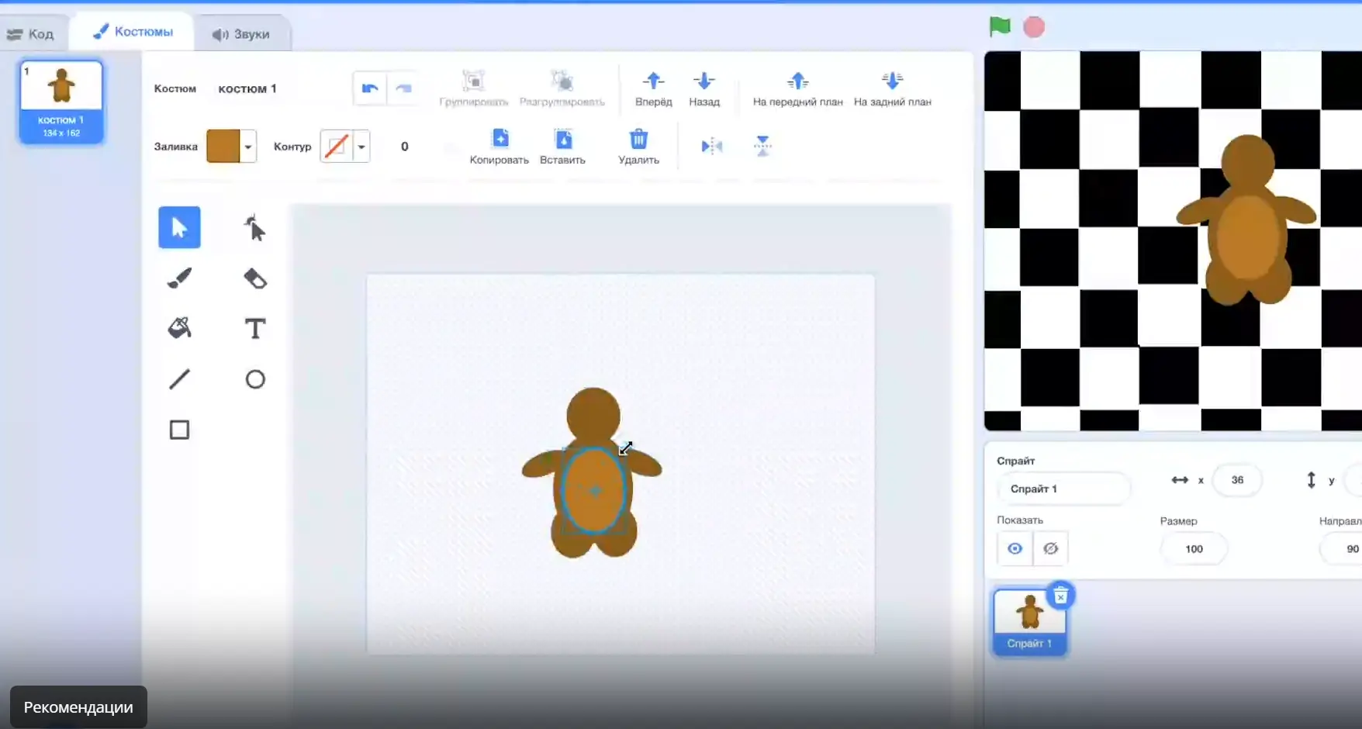Screen dimensions: 1362x729
Task: Click Вставить to paste
Action: (x=562, y=147)
